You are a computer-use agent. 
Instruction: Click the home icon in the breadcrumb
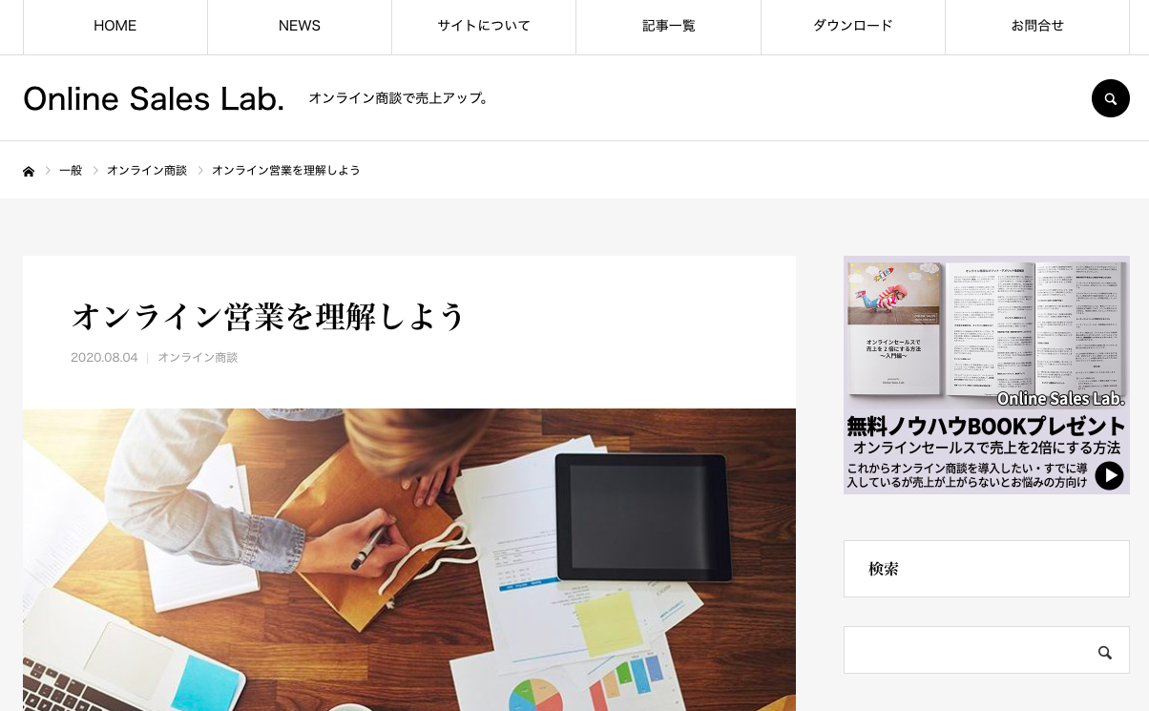[29, 171]
